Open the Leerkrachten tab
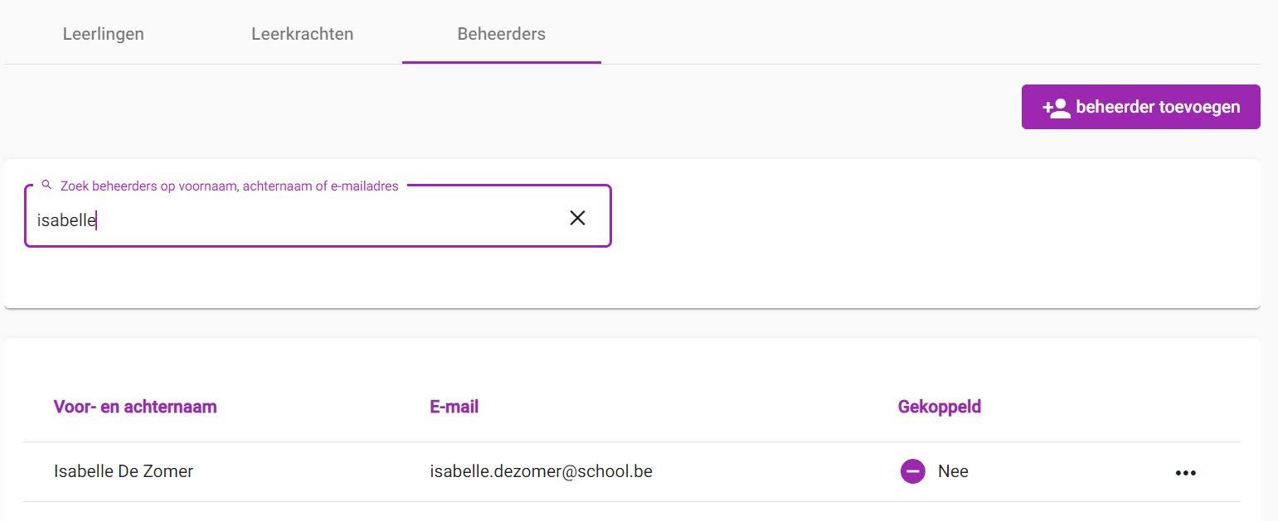 (302, 34)
